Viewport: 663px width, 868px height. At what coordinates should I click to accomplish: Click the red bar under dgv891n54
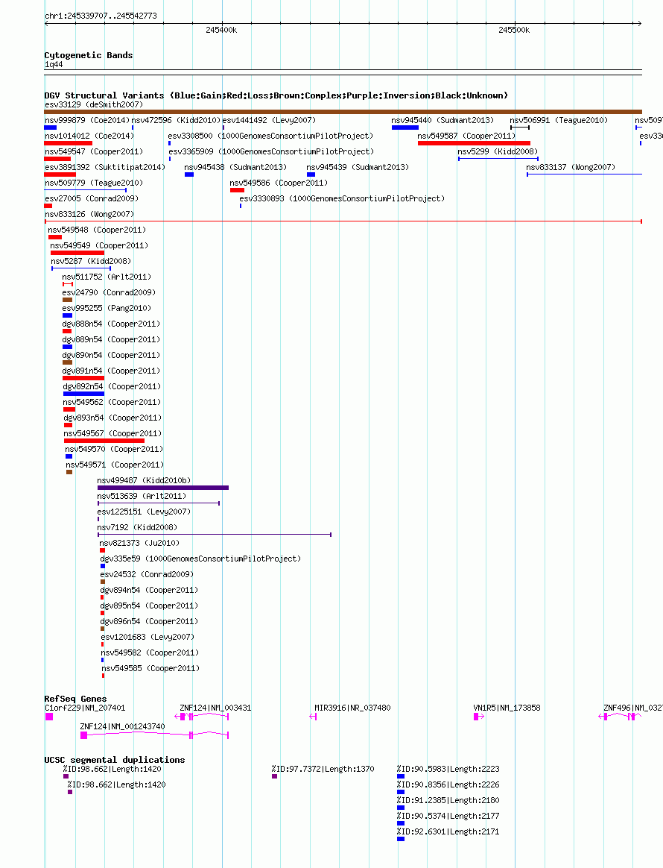[x=83, y=378]
